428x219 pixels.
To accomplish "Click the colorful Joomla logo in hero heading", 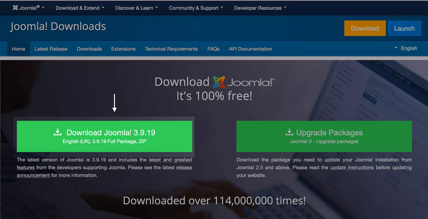I will [x=219, y=82].
